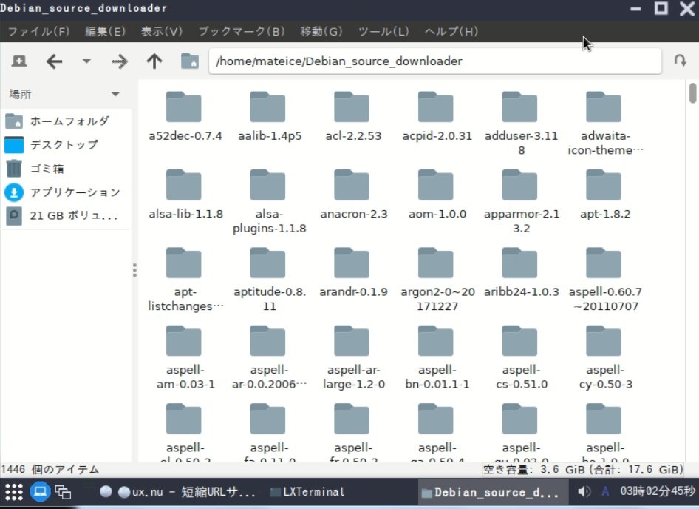Screen dimensions: 699x509
Task: Select the apt-listchanges folder
Action: (185, 279)
